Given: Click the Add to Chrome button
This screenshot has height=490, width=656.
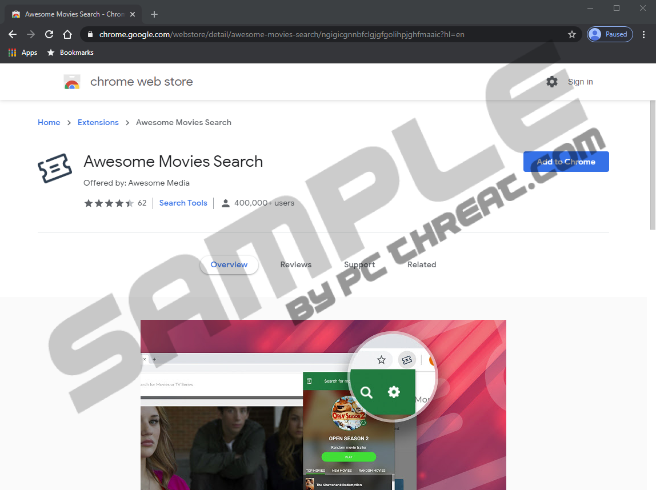Looking at the screenshot, I should [x=566, y=162].
